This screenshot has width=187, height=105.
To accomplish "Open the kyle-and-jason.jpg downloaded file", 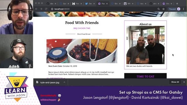I will click(x=50, y=82).
